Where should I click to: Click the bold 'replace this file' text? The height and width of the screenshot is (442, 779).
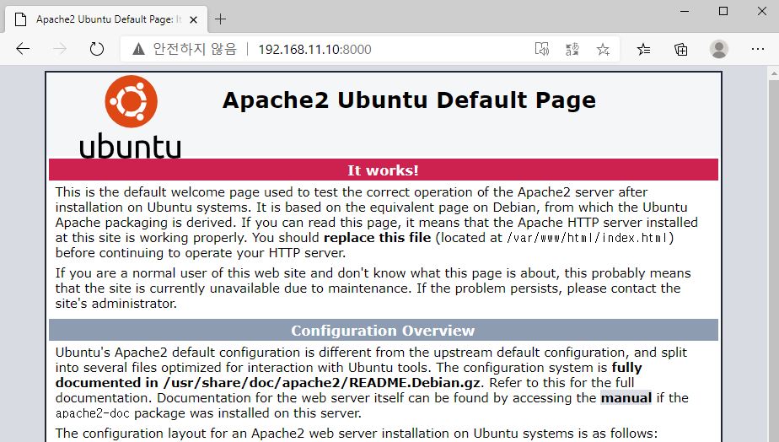coord(377,238)
